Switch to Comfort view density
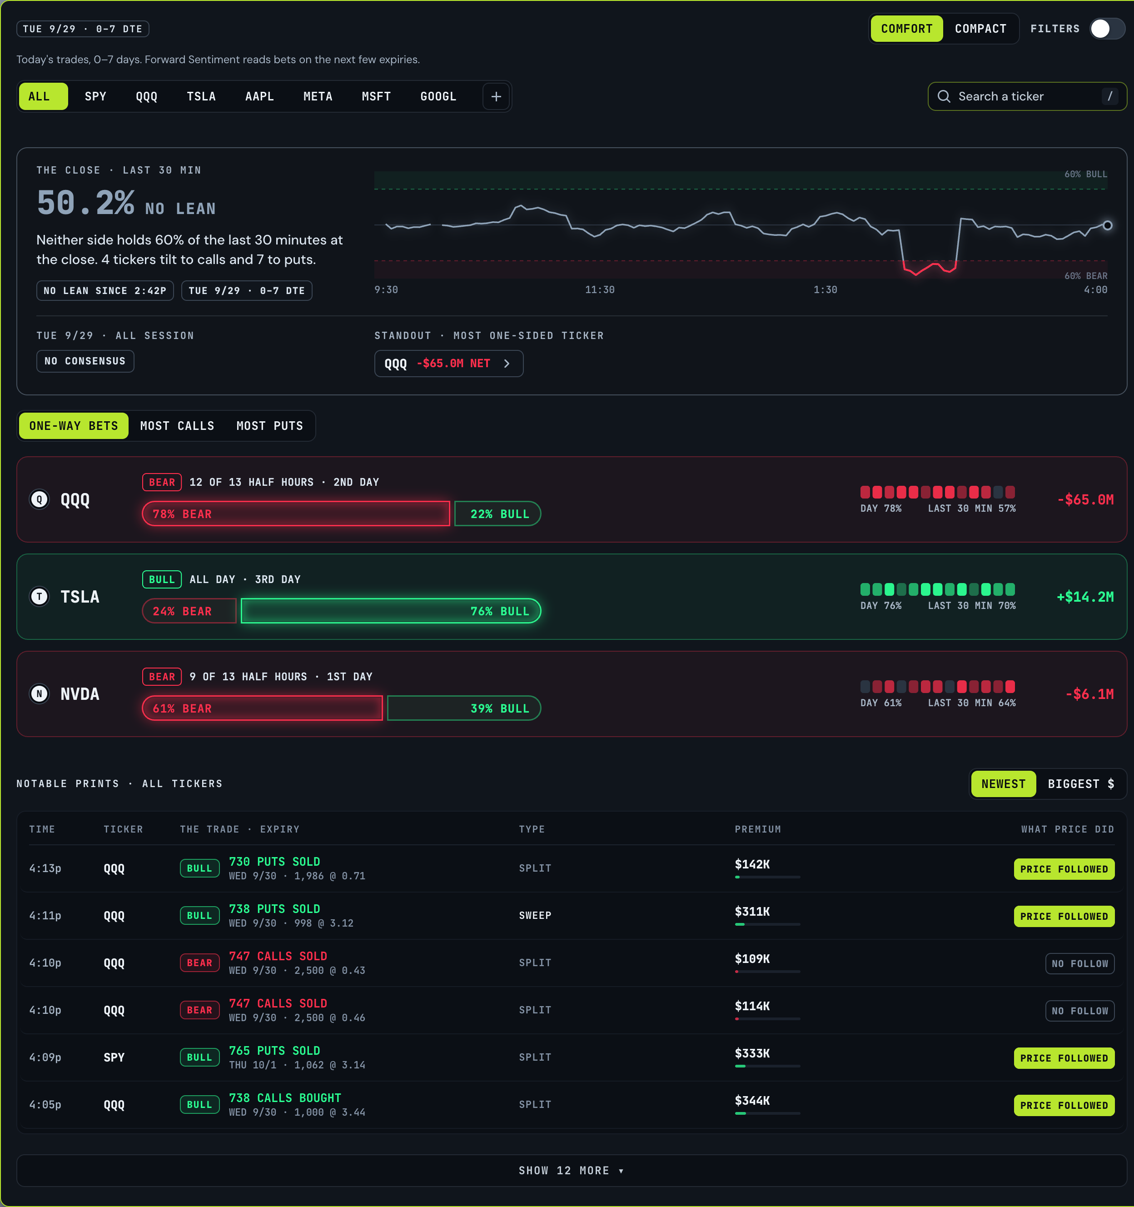The height and width of the screenshot is (1207, 1134). click(x=906, y=29)
